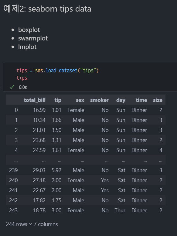Click inside the load_dataset code line
Screen dimensions: 177x236
[x=58, y=71]
